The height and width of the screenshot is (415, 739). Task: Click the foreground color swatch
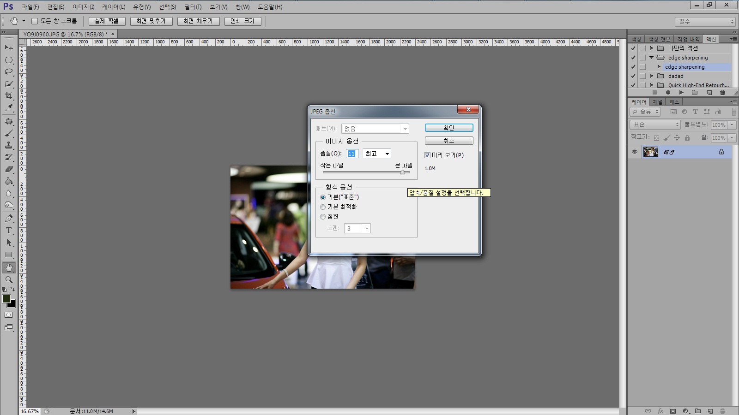pos(6,299)
